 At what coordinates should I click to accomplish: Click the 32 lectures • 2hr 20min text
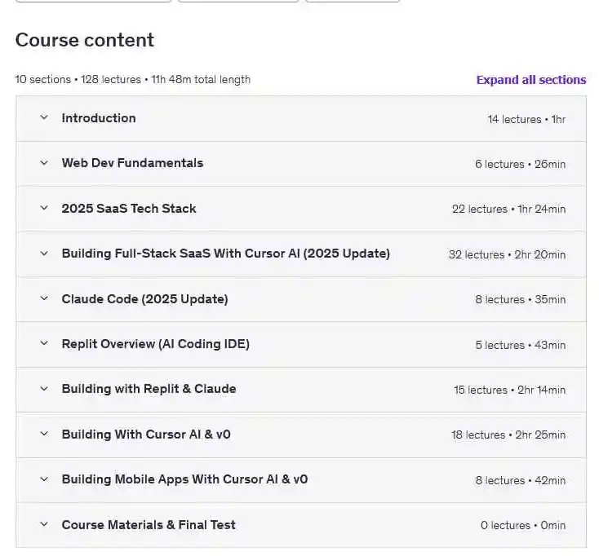pos(507,254)
